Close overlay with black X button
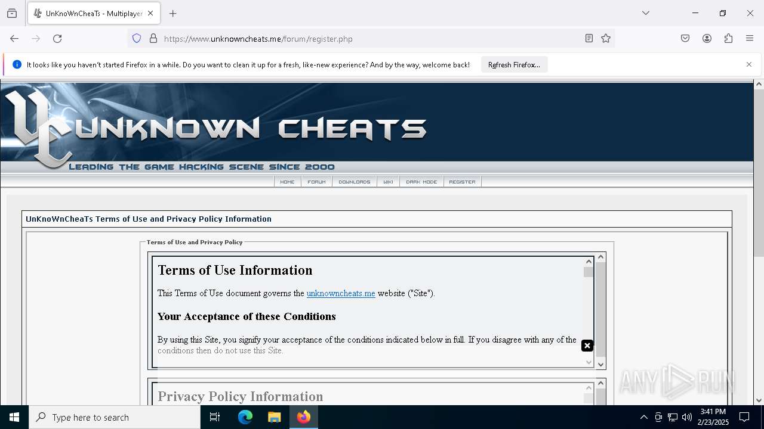The height and width of the screenshot is (429, 764). tap(587, 346)
